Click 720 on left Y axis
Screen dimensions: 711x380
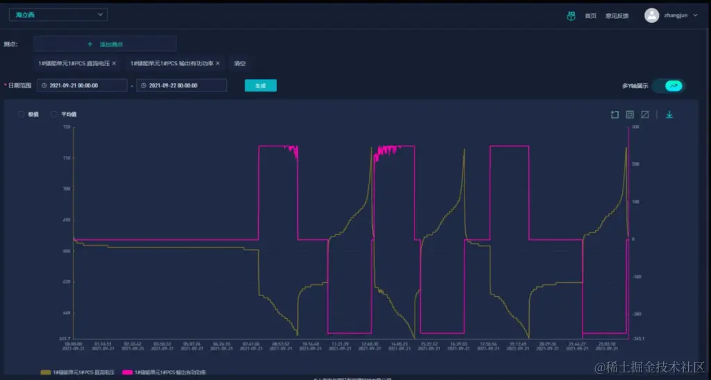pos(67,128)
